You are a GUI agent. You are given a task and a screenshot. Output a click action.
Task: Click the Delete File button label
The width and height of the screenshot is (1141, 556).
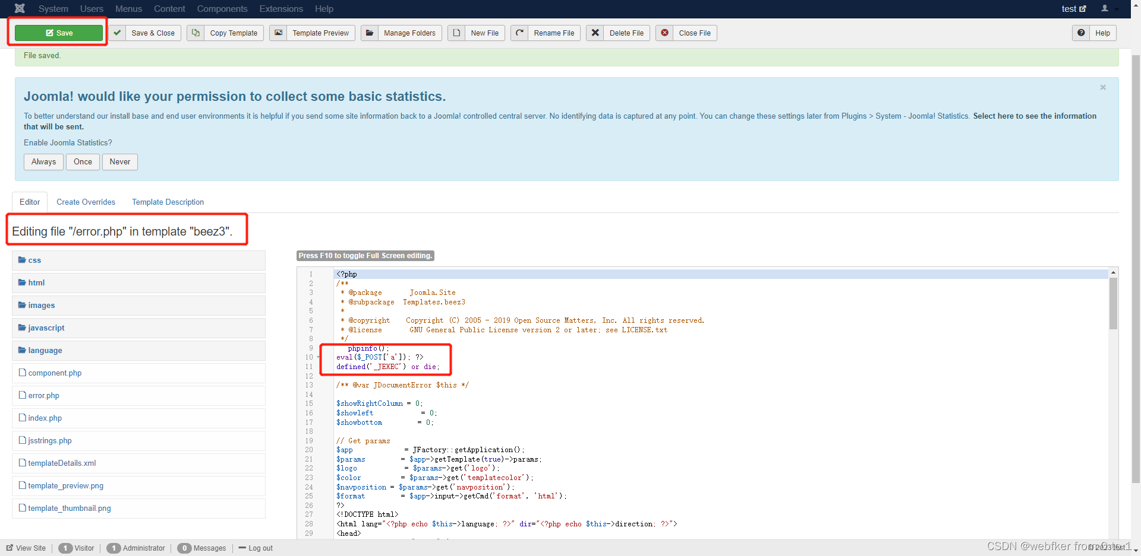[x=626, y=33]
